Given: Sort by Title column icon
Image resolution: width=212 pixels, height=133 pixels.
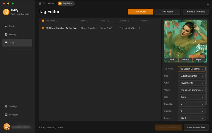Looking at the screenshot, I should 87,21.
